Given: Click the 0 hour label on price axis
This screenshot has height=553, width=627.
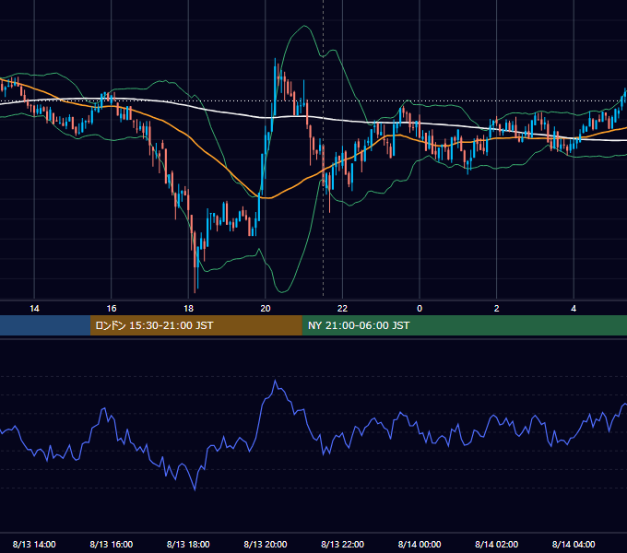Looking at the screenshot, I should (420, 309).
